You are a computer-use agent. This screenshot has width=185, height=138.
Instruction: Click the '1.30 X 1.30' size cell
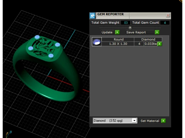118,44
